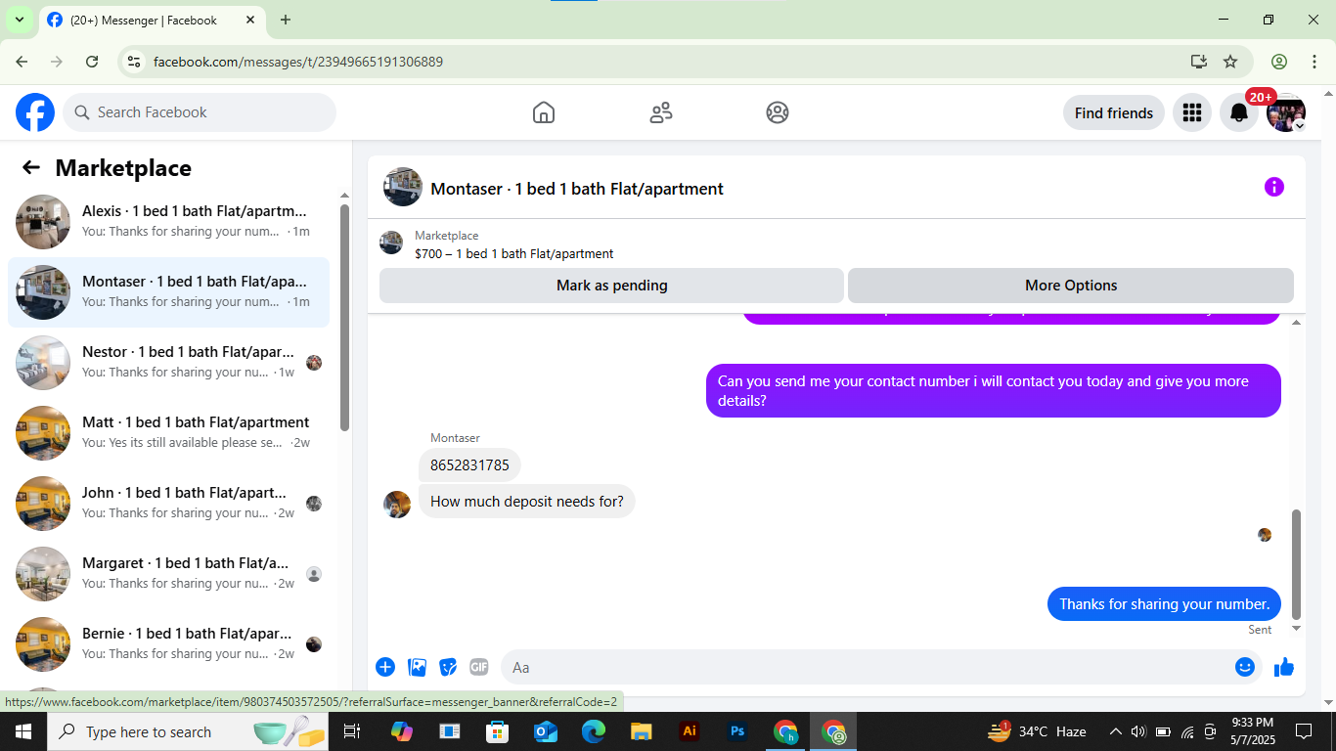Image resolution: width=1336 pixels, height=751 pixels.
Task: Open the Matt conversation
Action: click(x=168, y=433)
